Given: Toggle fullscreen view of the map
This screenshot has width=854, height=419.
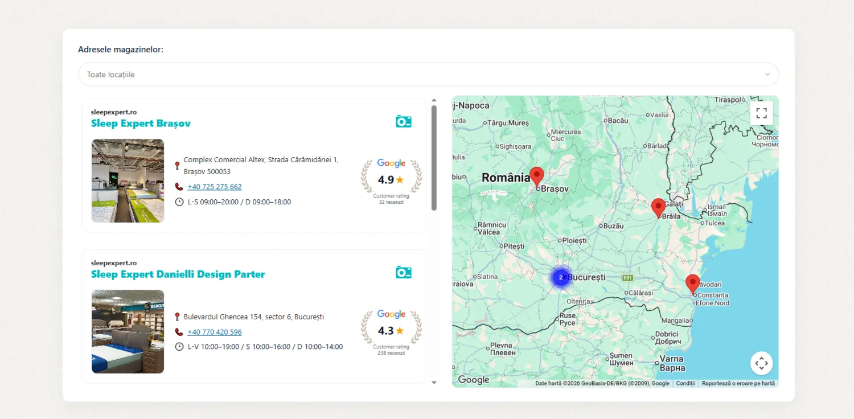Looking at the screenshot, I should (x=762, y=113).
